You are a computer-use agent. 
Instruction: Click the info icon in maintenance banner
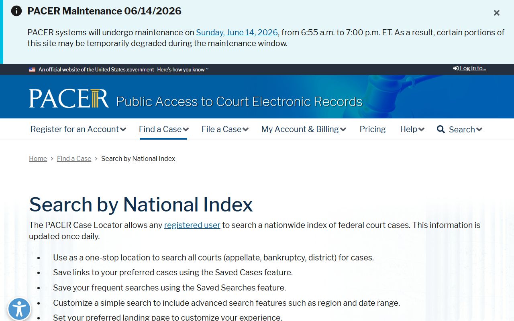point(16,11)
